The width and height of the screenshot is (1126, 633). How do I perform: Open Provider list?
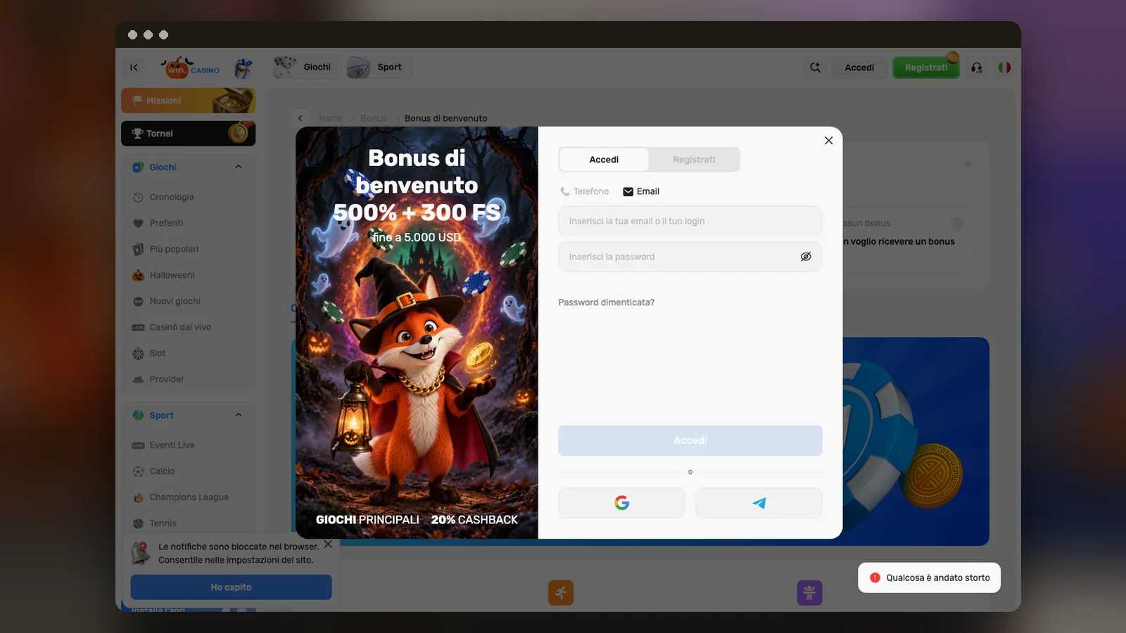point(167,379)
